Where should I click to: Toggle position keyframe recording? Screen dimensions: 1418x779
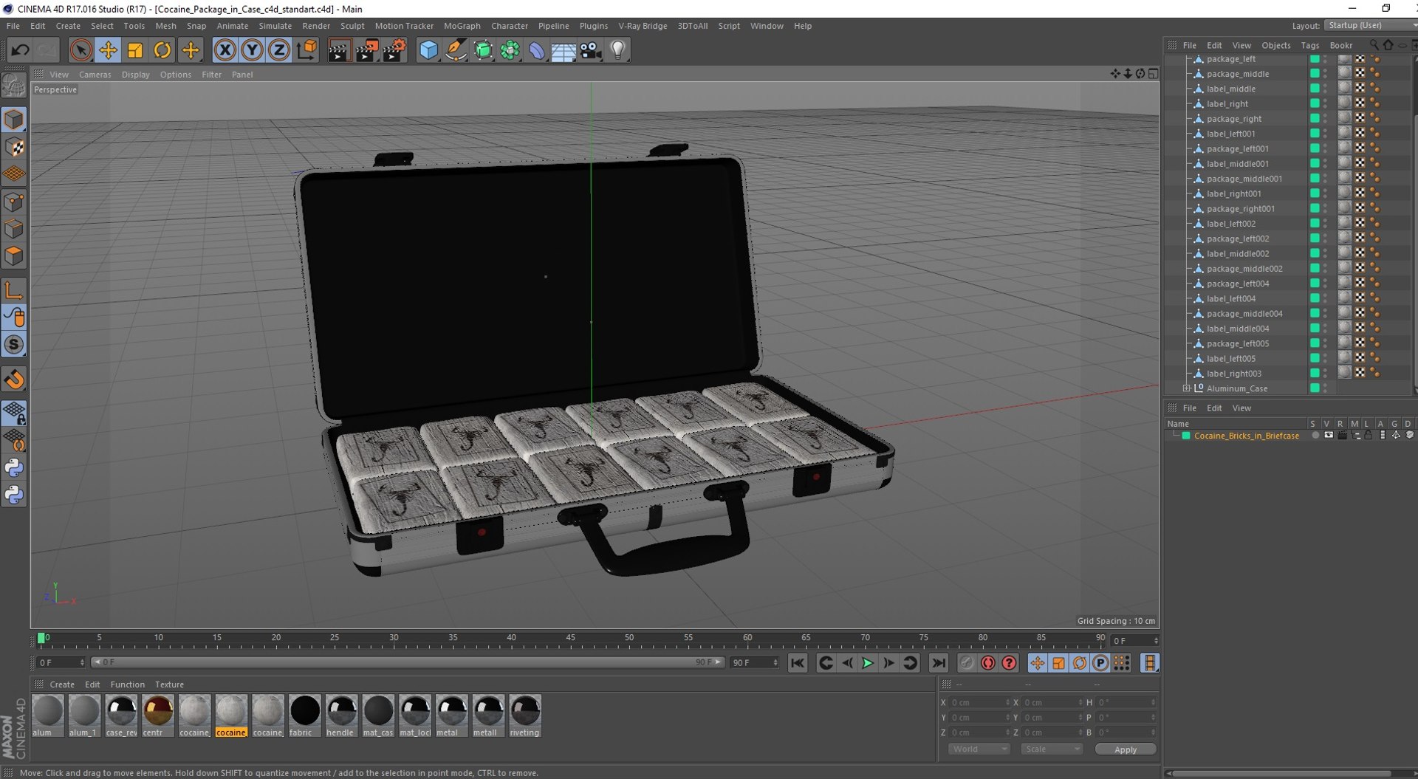tap(1038, 663)
